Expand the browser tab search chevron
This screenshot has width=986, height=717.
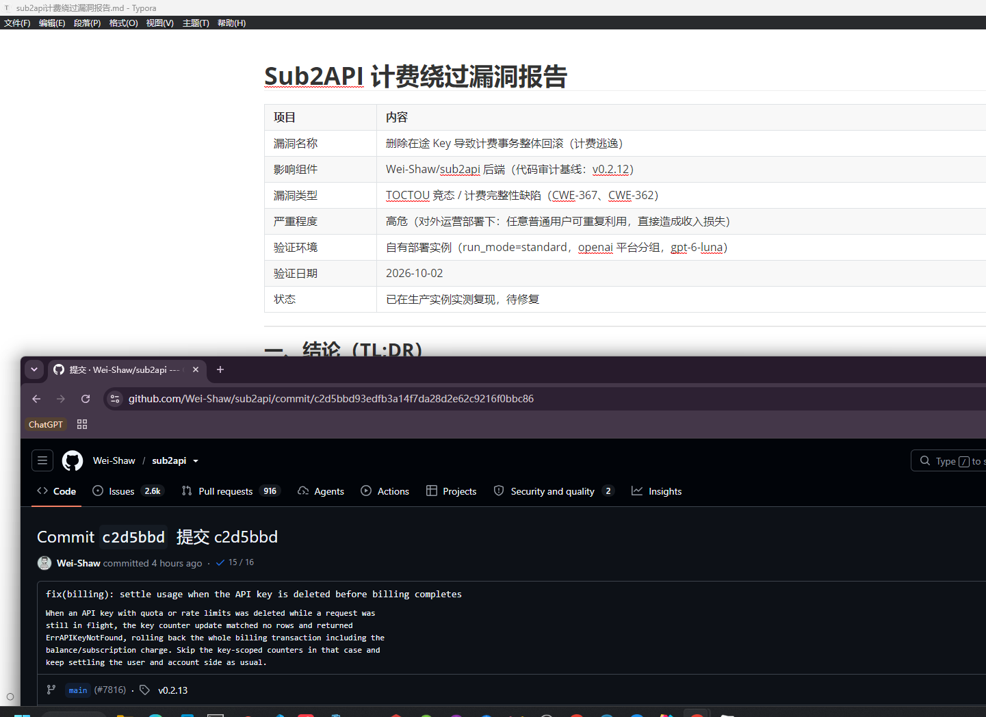[x=34, y=369]
